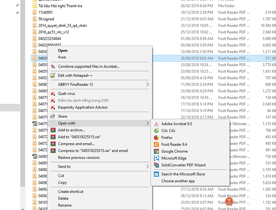
Task: Select file name 2016_qc51_vtc_v12
Action: [54, 32]
